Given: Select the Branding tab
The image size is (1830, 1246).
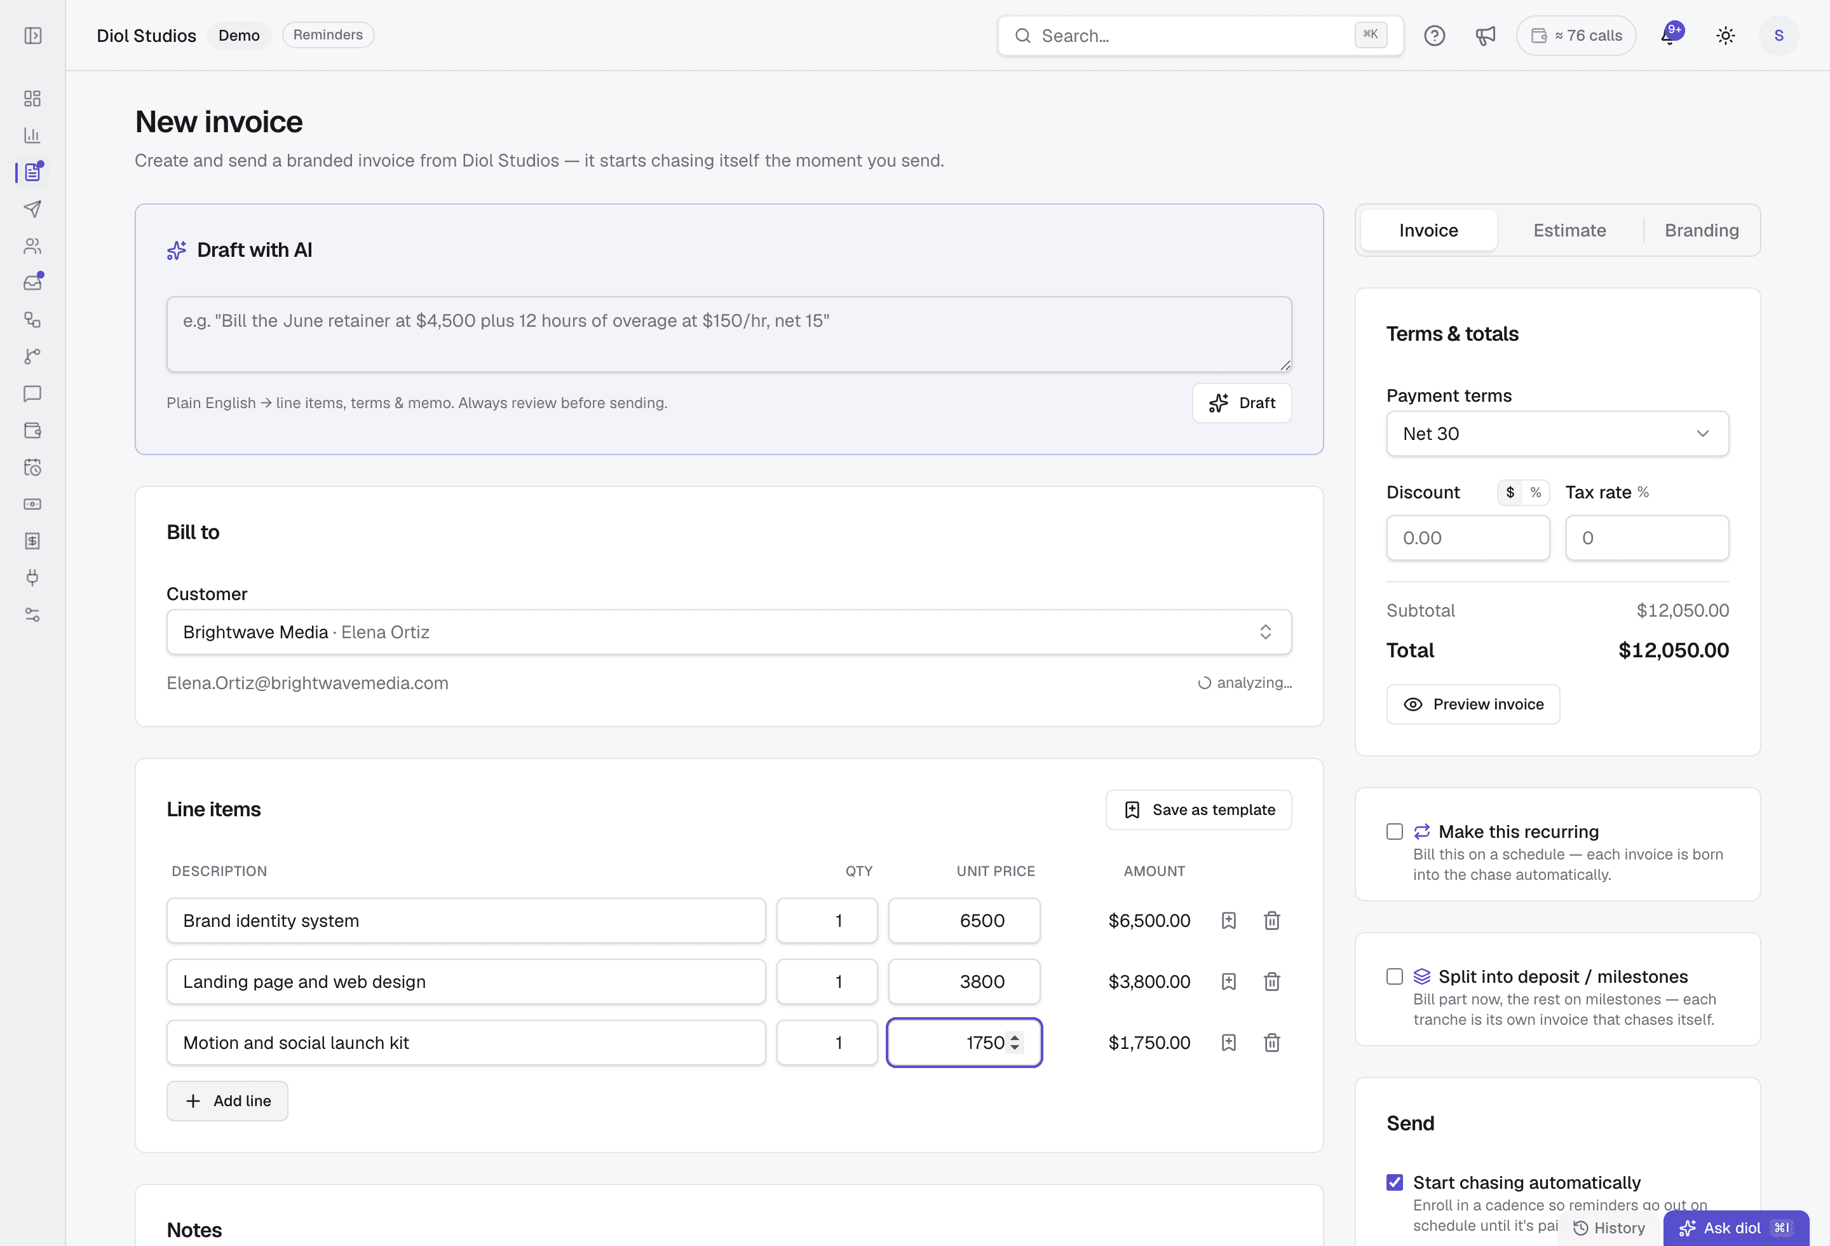Looking at the screenshot, I should 1702,230.
